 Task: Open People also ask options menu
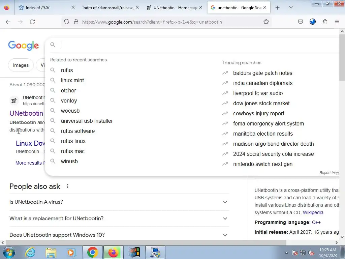(x=67, y=186)
